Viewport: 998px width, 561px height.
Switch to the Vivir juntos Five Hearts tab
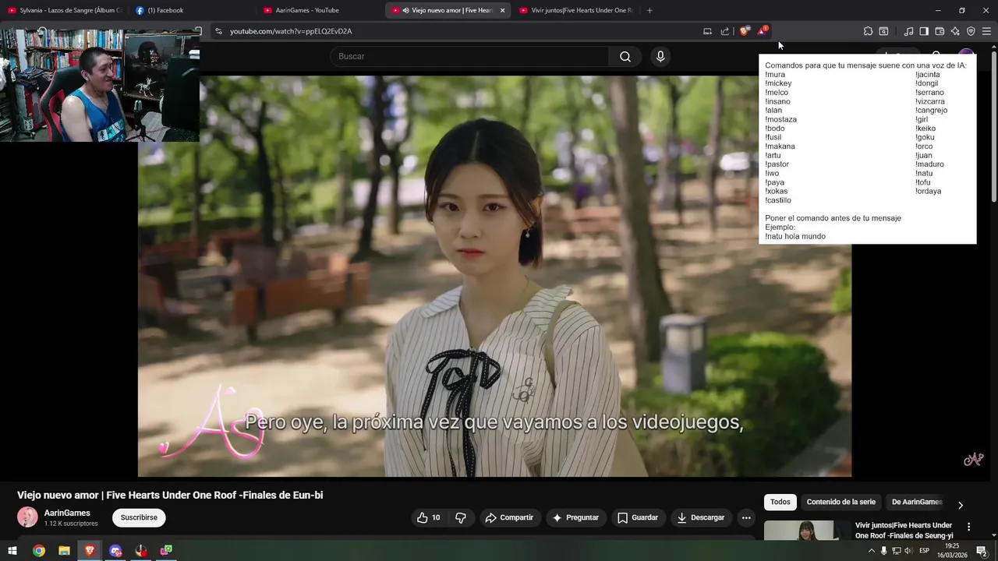click(576, 10)
